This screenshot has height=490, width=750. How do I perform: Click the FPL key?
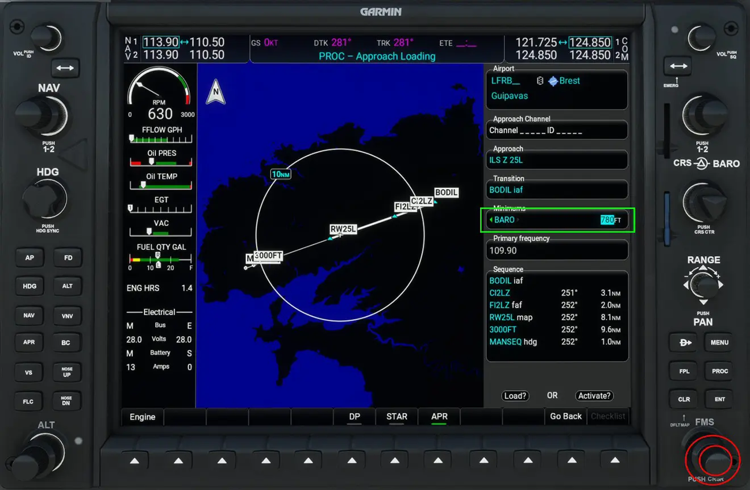[x=684, y=371]
